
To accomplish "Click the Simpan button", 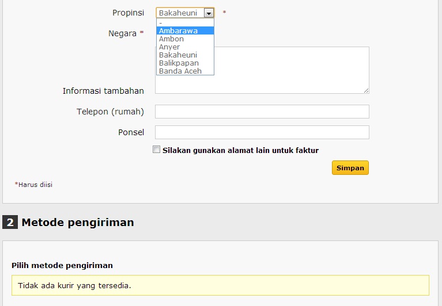I will (x=350, y=167).
